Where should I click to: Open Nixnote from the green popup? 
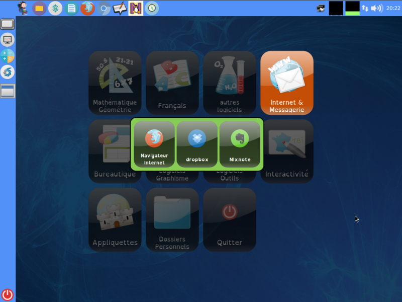coord(240,144)
